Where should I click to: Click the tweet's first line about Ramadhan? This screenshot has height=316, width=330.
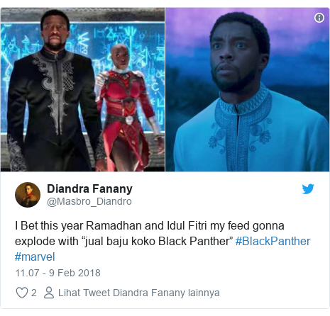[150, 226]
